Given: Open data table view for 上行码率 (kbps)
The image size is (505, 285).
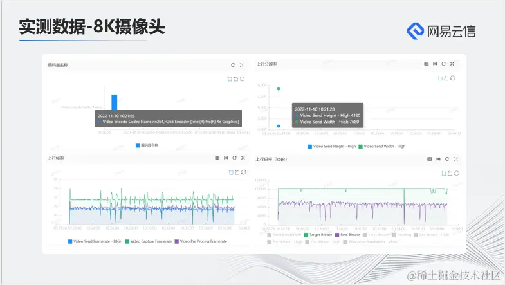Looking at the screenshot, I should [429, 159].
